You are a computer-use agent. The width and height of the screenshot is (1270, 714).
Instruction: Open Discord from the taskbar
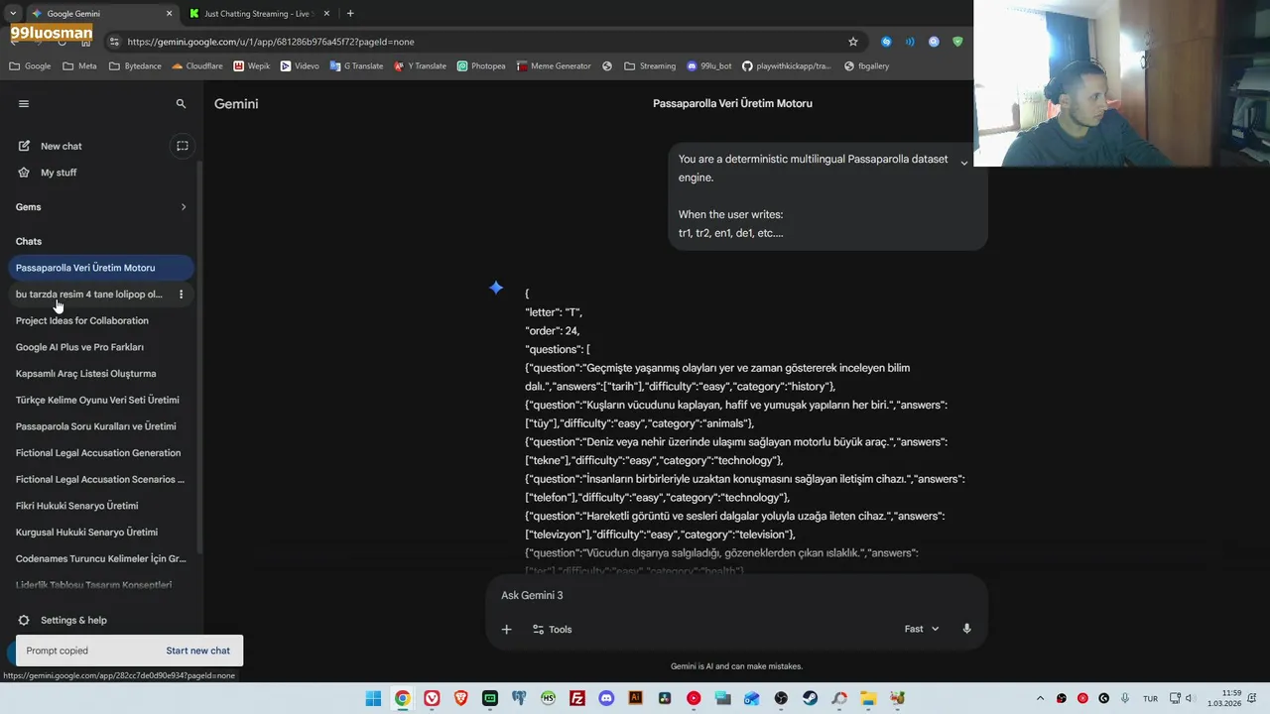pos(606,698)
